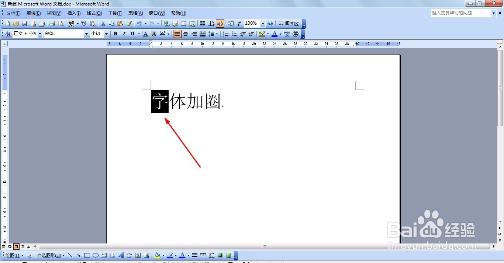Open the 格式 (Format) menu

[94, 13]
